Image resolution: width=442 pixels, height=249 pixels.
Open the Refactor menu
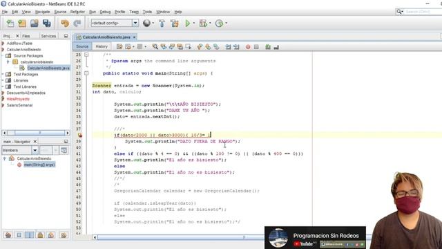77,12
